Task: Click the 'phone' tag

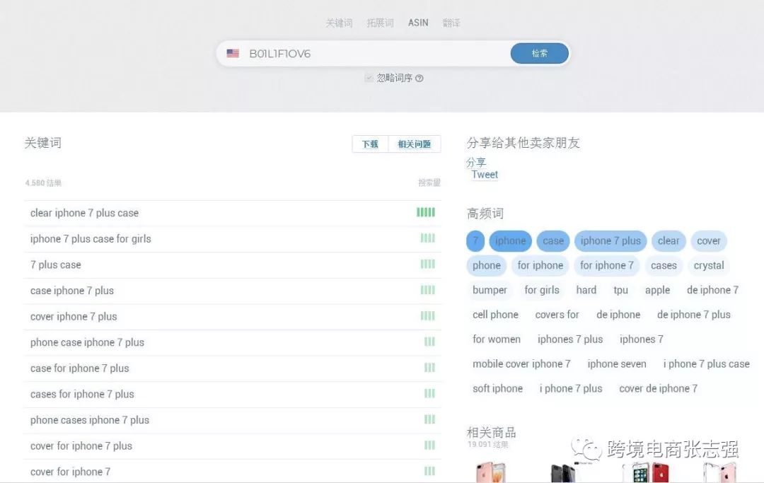Action: pos(486,265)
